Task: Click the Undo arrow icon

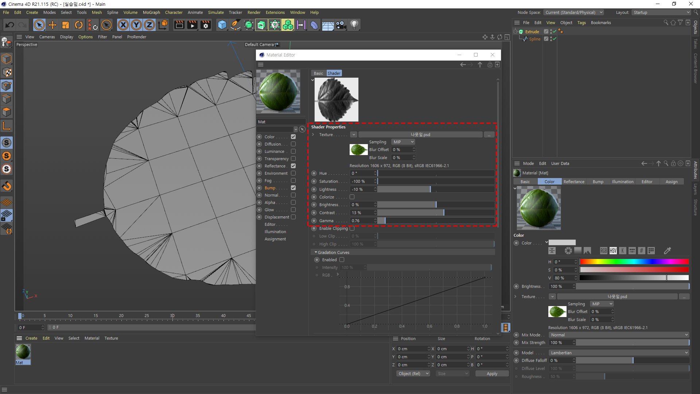Action: point(10,25)
